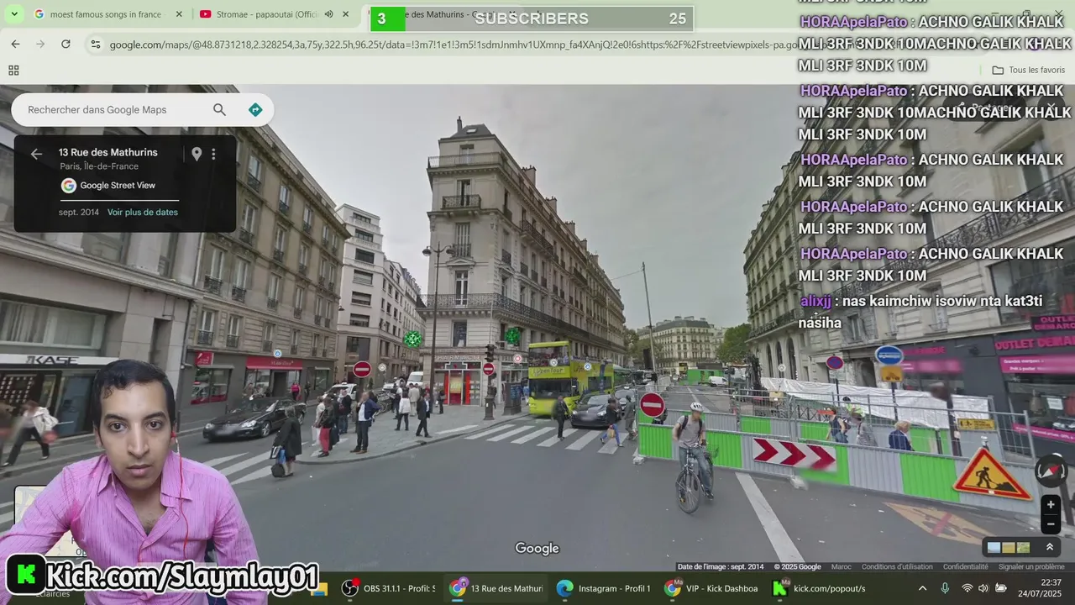Click the search magnifier icon in Google Maps
This screenshot has width=1075, height=605.
click(219, 109)
